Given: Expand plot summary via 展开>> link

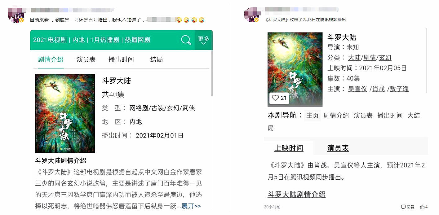Looking at the screenshot, I should [191, 206].
